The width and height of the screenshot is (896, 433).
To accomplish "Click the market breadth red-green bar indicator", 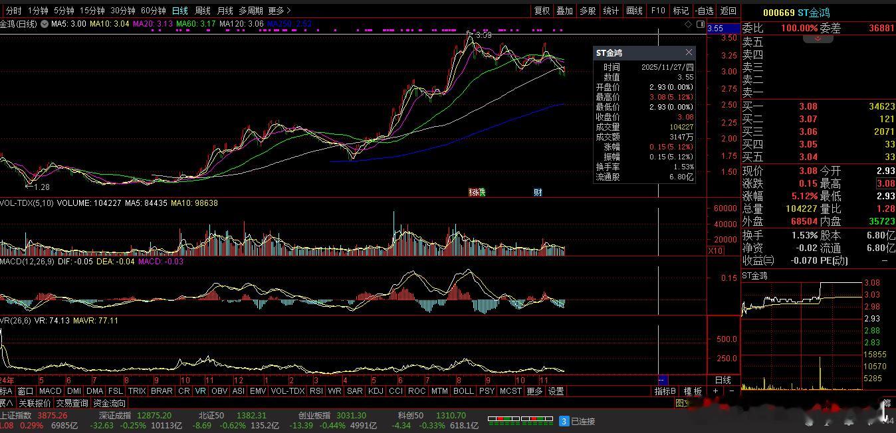I will (x=520, y=419).
